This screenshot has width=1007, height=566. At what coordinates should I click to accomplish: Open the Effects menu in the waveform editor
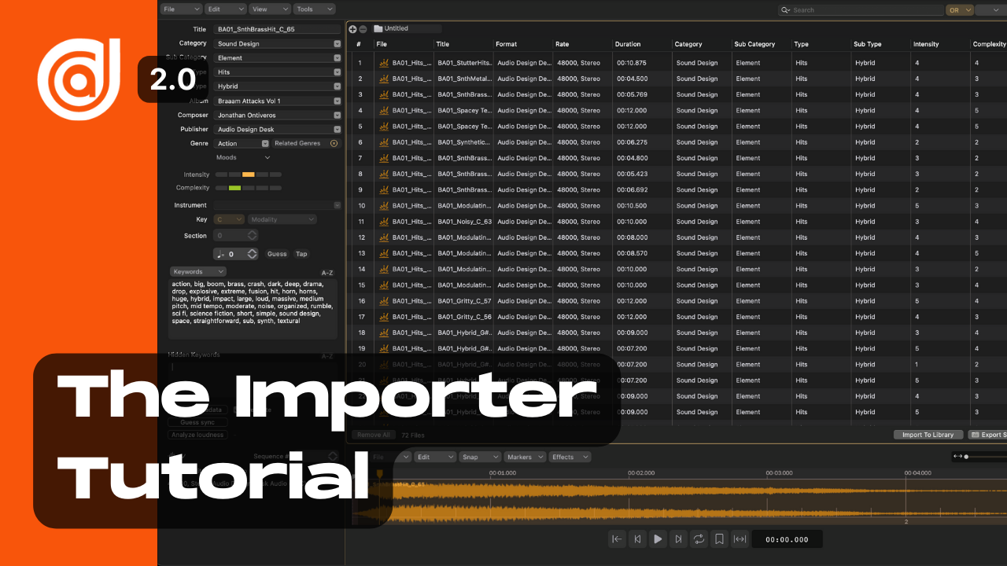point(570,457)
